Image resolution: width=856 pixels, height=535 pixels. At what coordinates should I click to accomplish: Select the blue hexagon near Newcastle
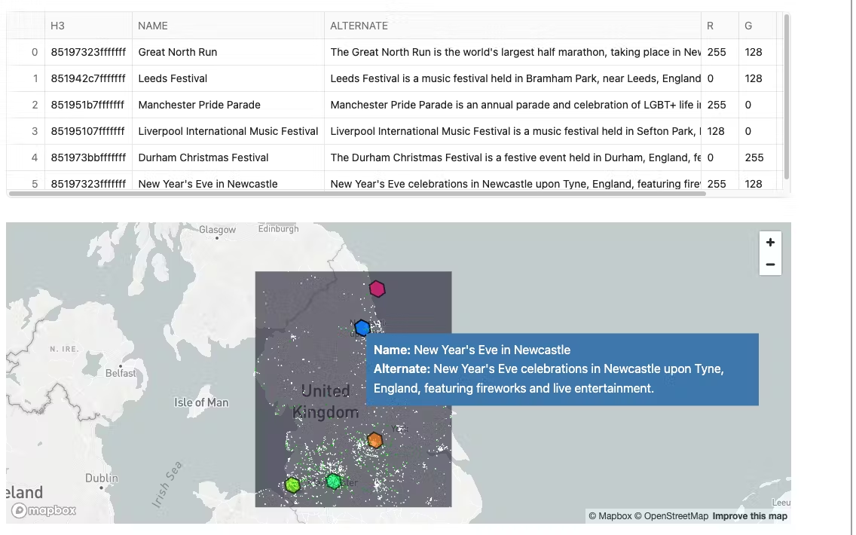coord(363,327)
